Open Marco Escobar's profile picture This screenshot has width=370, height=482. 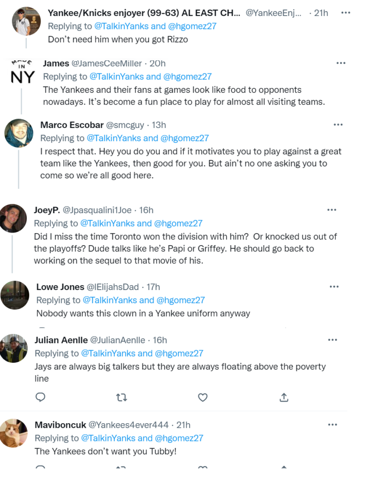point(19,133)
